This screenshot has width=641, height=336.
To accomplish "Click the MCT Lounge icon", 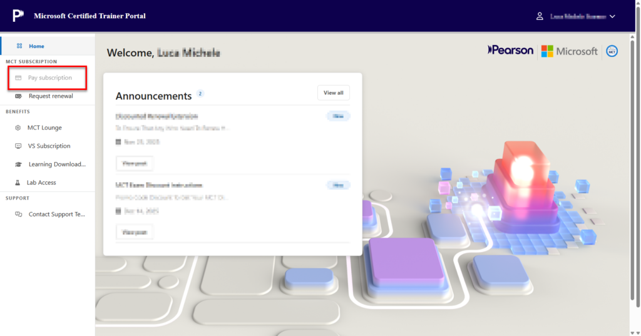I will (18, 128).
